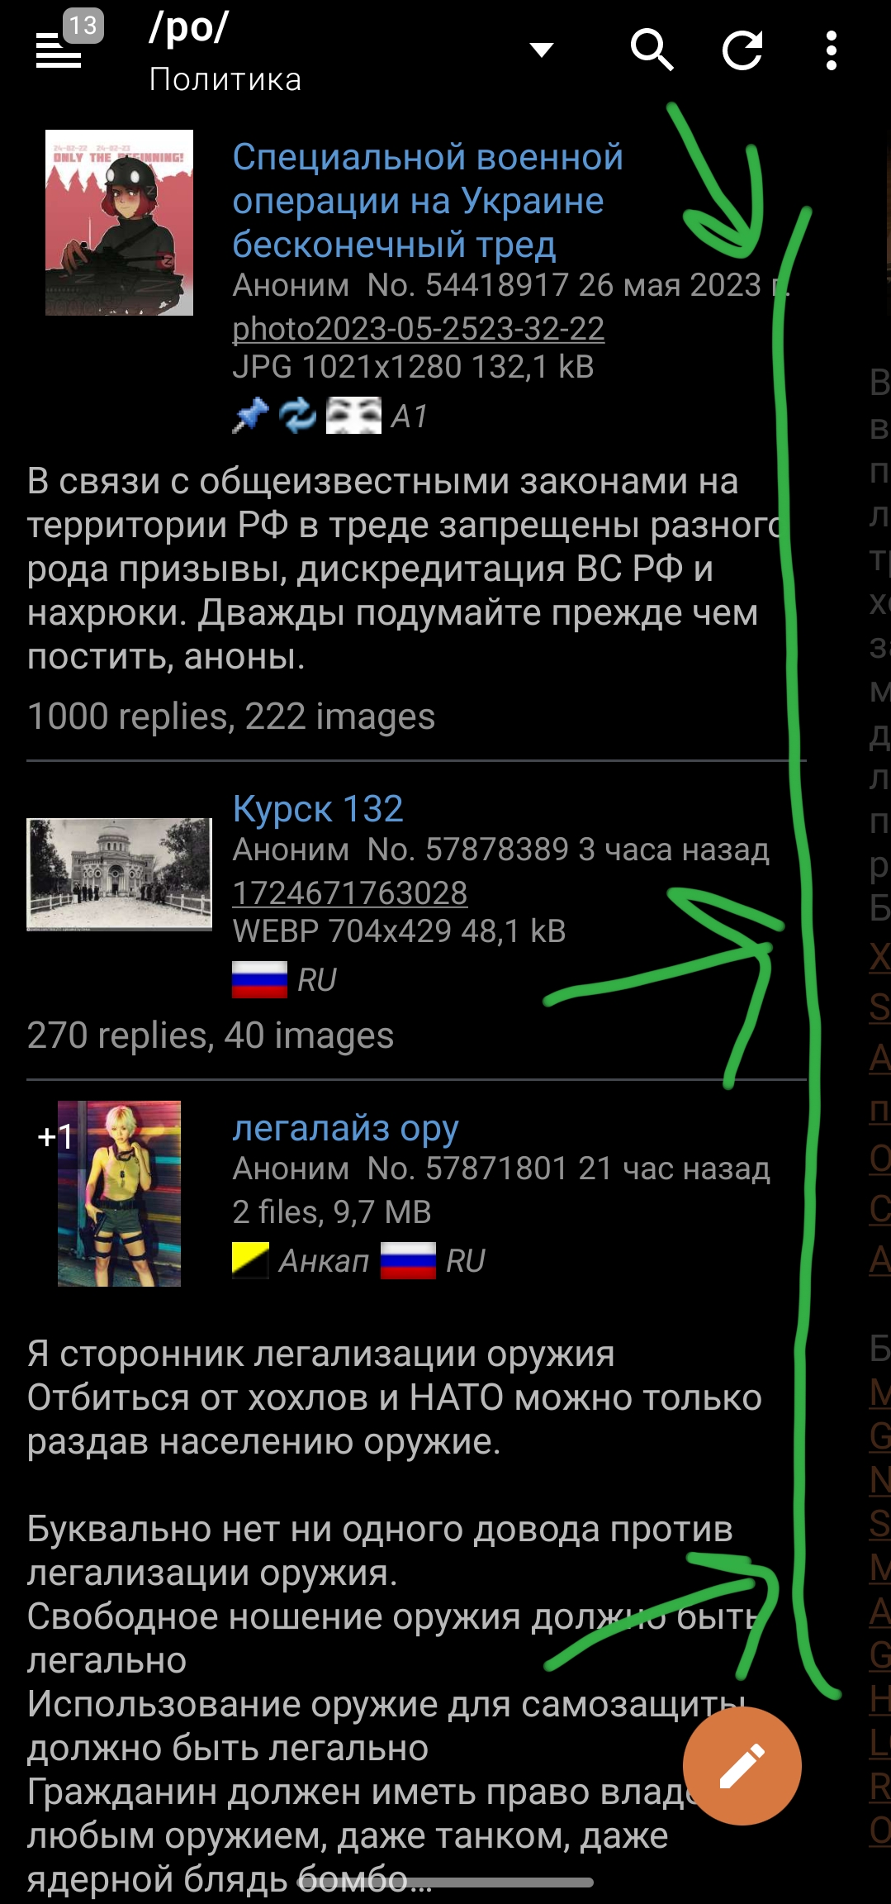
Task: Open the three-dot overflow menu
Action: click(x=832, y=50)
